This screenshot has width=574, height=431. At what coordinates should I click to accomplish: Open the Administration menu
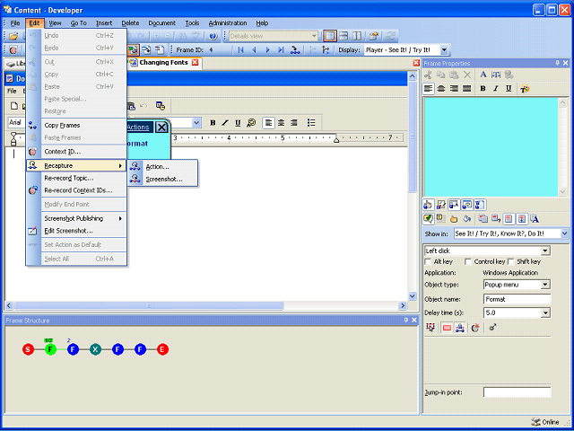click(x=228, y=23)
